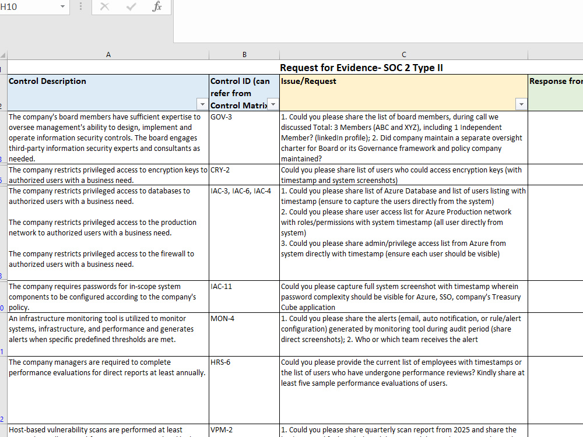Select cell containing IAC-11

pyautogui.click(x=244, y=297)
